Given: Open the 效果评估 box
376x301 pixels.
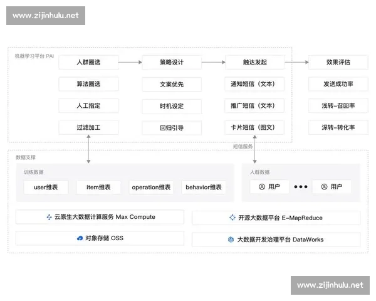Looking at the screenshot, I should click(x=338, y=62).
